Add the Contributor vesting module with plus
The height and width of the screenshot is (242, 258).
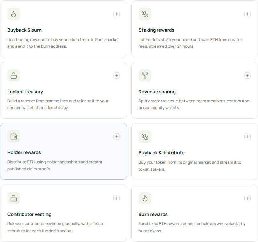point(116,198)
